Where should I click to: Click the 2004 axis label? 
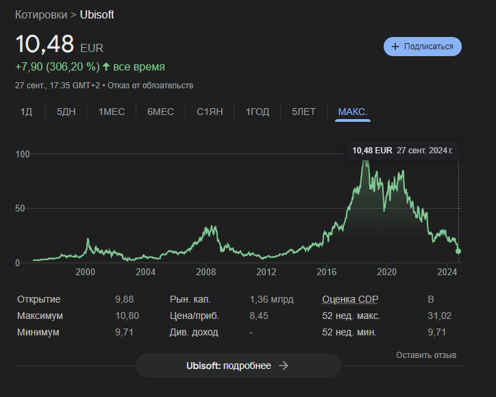pos(145,272)
